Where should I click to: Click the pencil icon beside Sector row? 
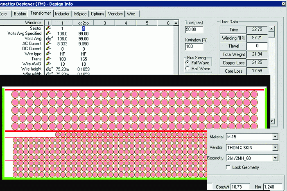pos(48,28)
